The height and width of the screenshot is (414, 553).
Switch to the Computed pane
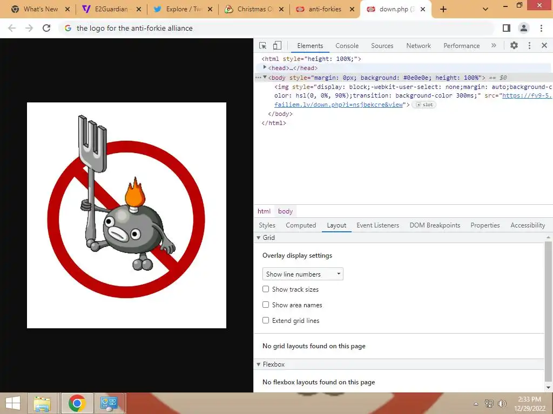click(301, 225)
